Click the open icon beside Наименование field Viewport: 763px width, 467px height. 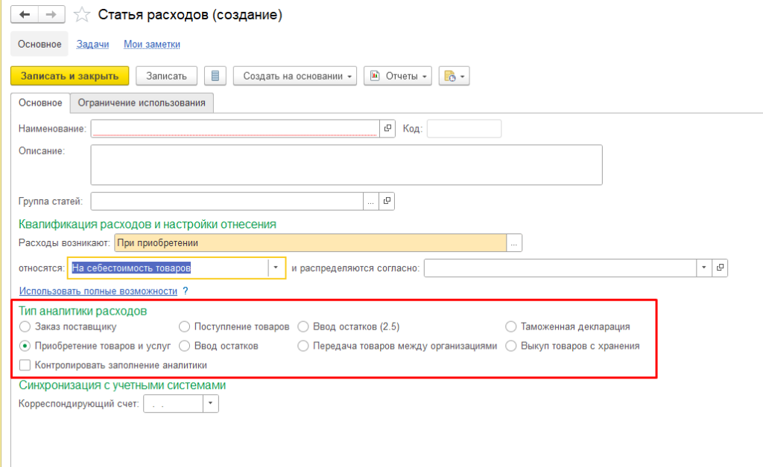(x=387, y=129)
